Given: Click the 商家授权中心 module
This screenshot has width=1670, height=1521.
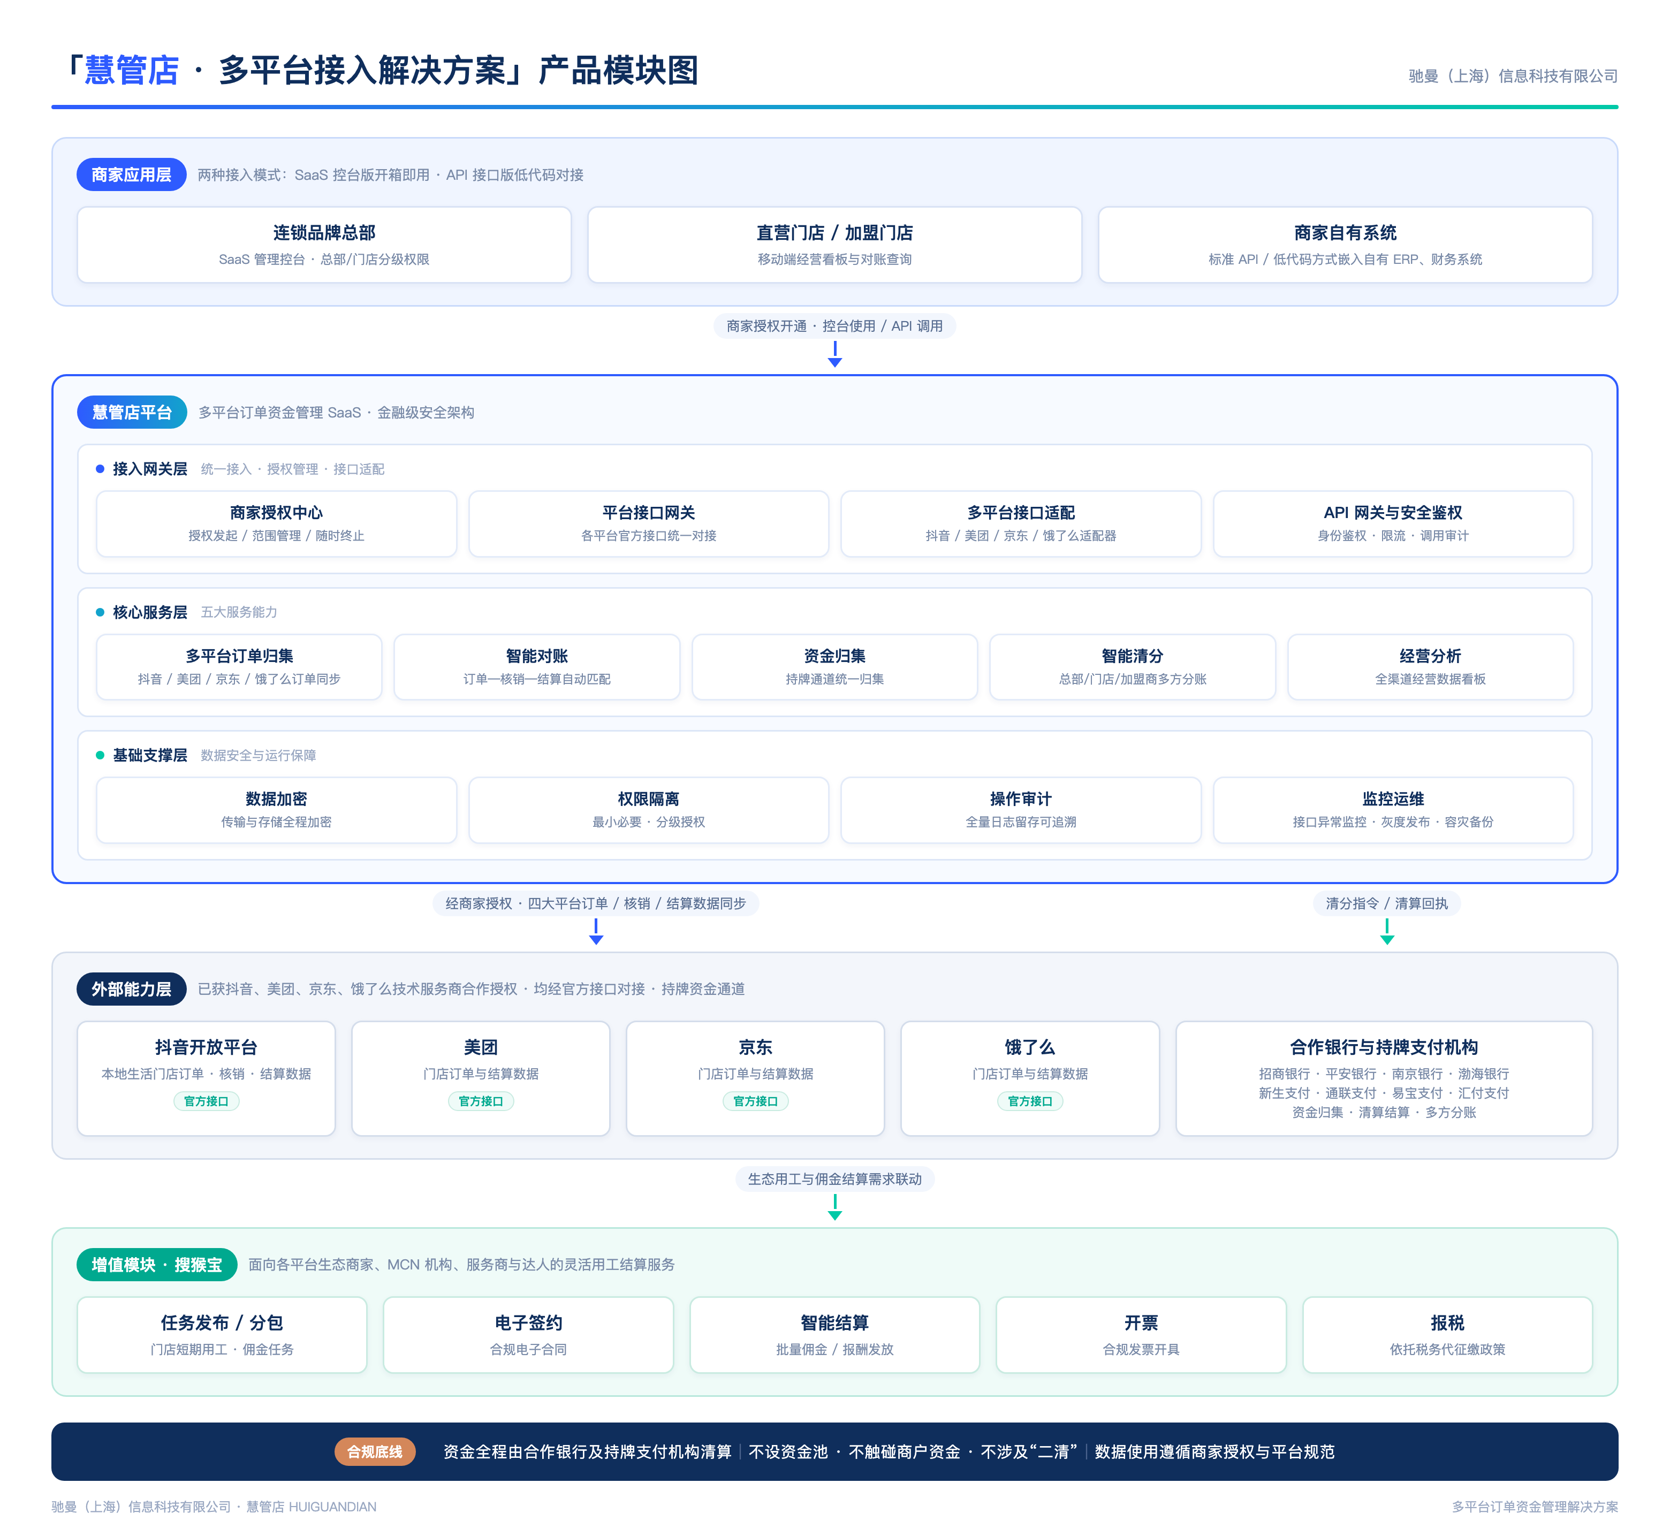Looking at the screenshot, I should tap(276, 523).
